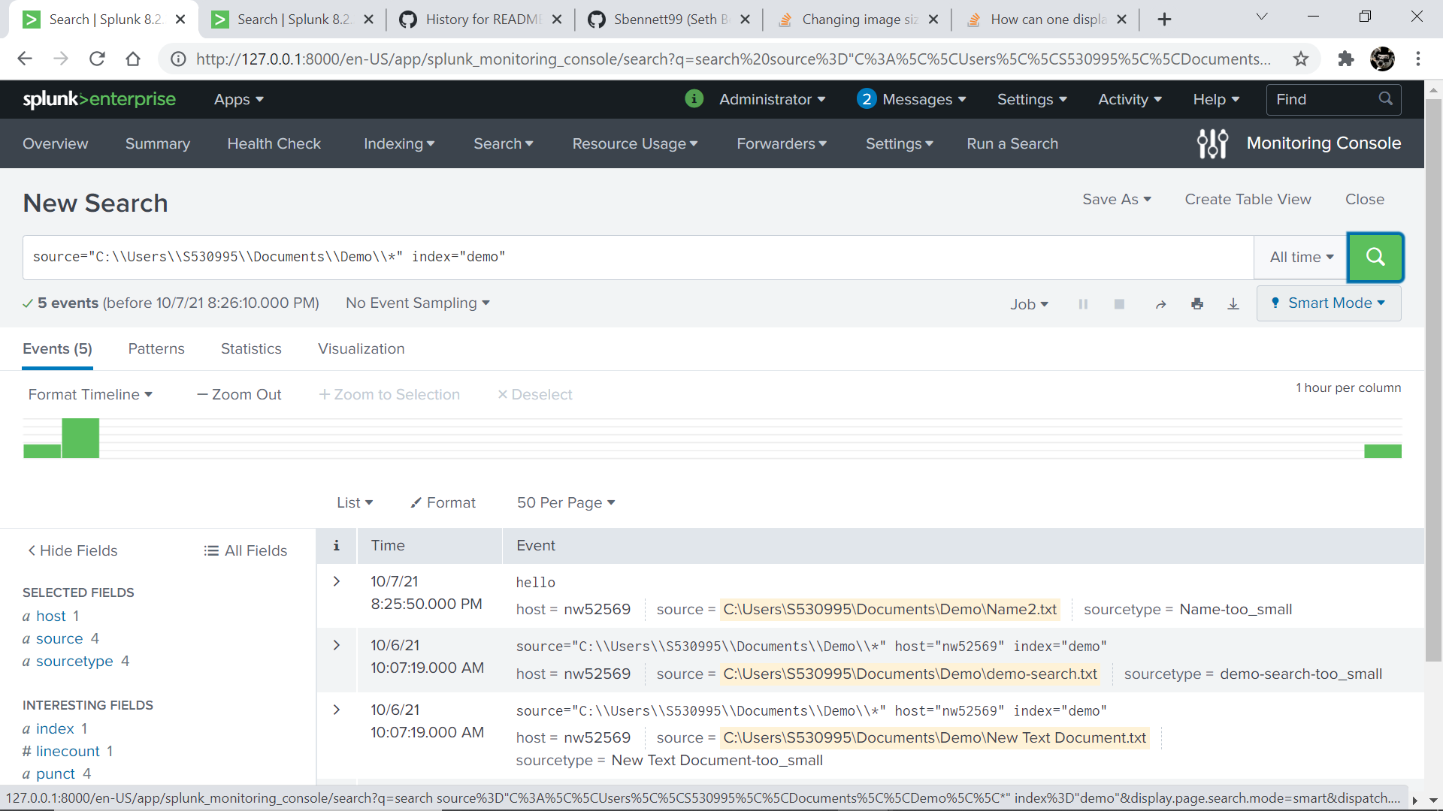
Task: Stop the search job
Action: tap(1119, 304)
